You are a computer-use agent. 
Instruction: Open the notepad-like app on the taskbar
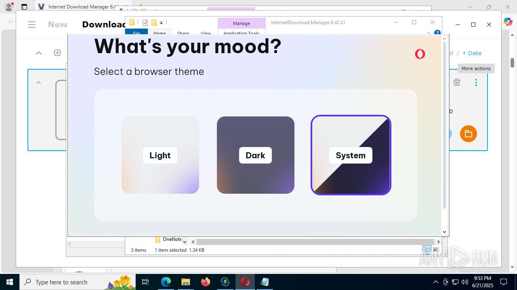[x=265, y=282]
